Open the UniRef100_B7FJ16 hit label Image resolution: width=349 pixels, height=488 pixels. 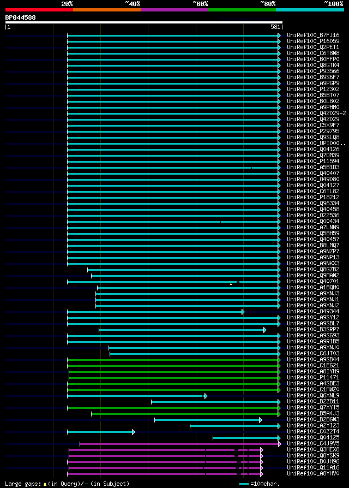click(x=313, y=35)
